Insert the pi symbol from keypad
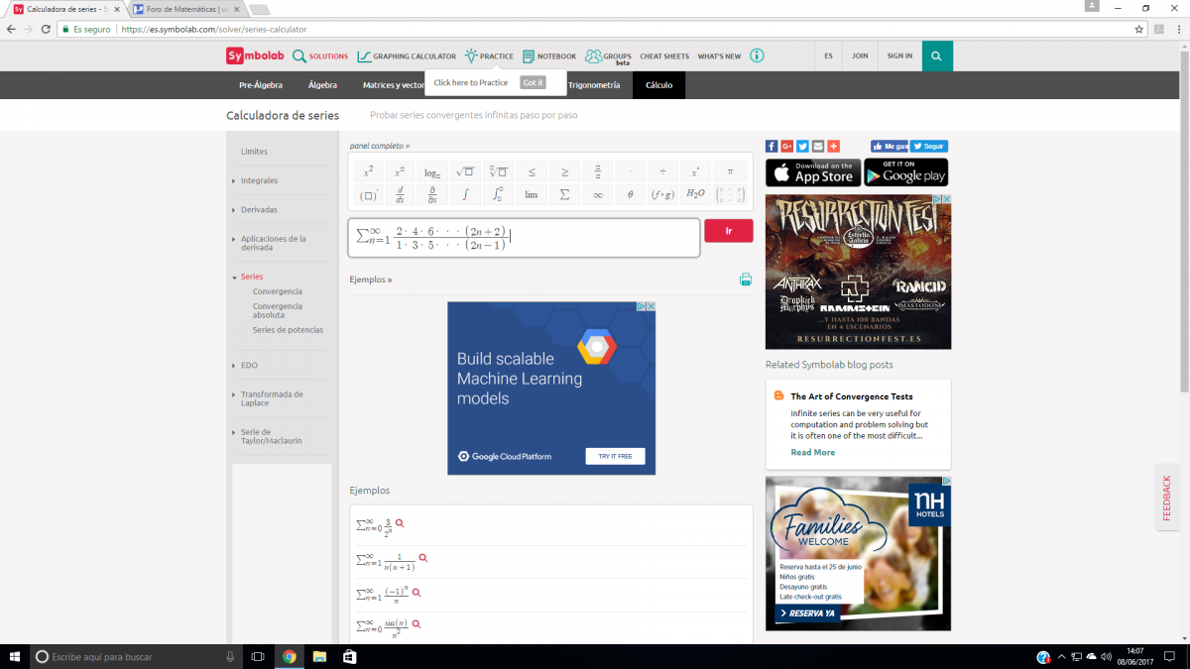1190x669 pixels. click(x=730, y=171)
